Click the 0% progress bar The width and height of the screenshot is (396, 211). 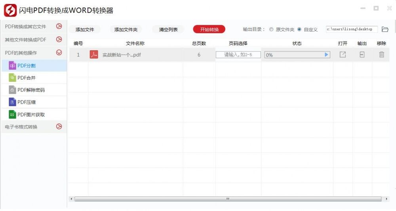point(297,55)
